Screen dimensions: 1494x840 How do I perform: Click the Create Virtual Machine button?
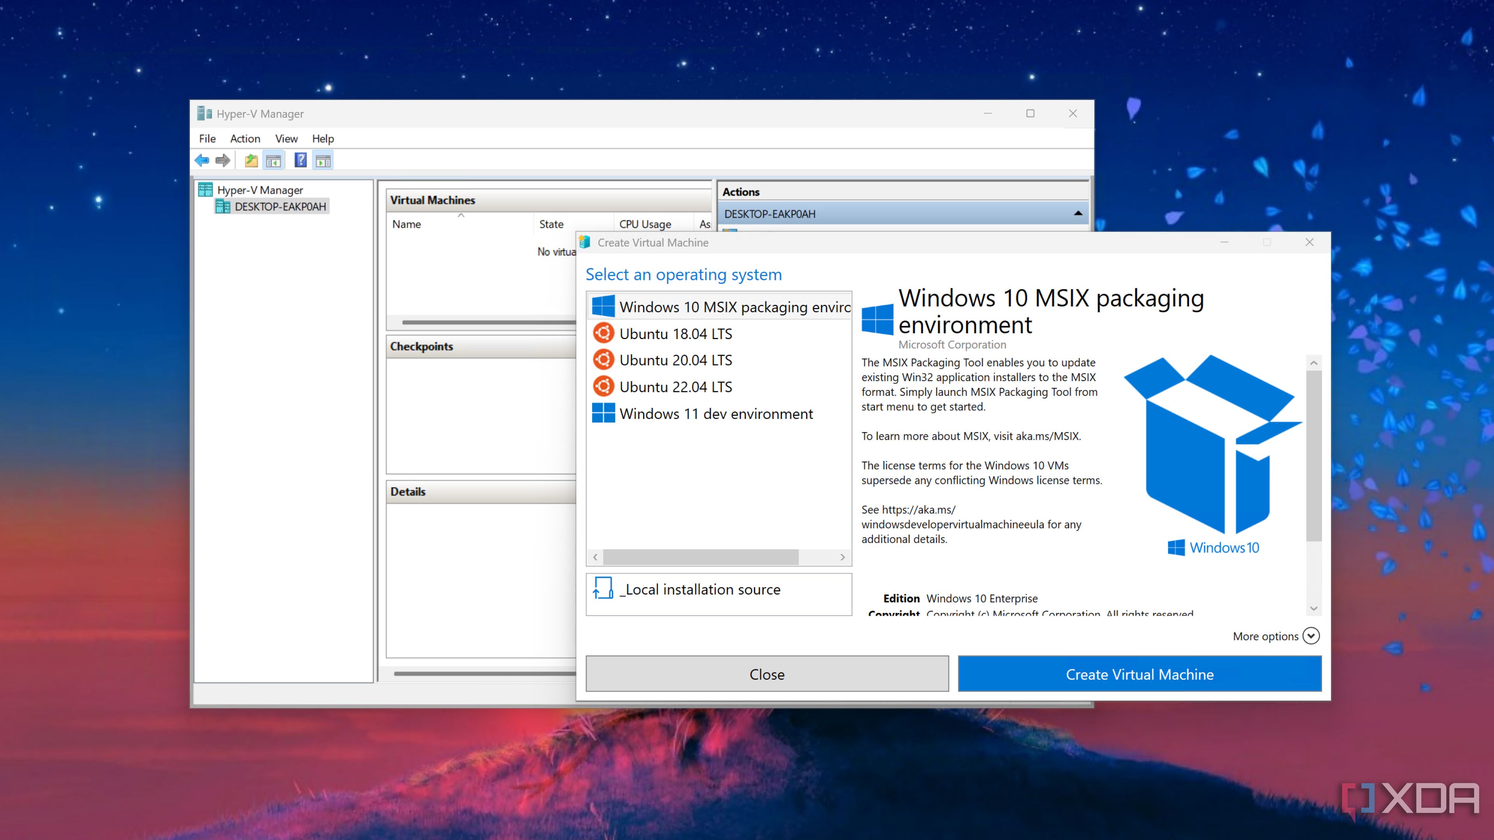(x=1139, y=674)
